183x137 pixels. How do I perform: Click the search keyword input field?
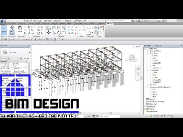coord(119,21)
